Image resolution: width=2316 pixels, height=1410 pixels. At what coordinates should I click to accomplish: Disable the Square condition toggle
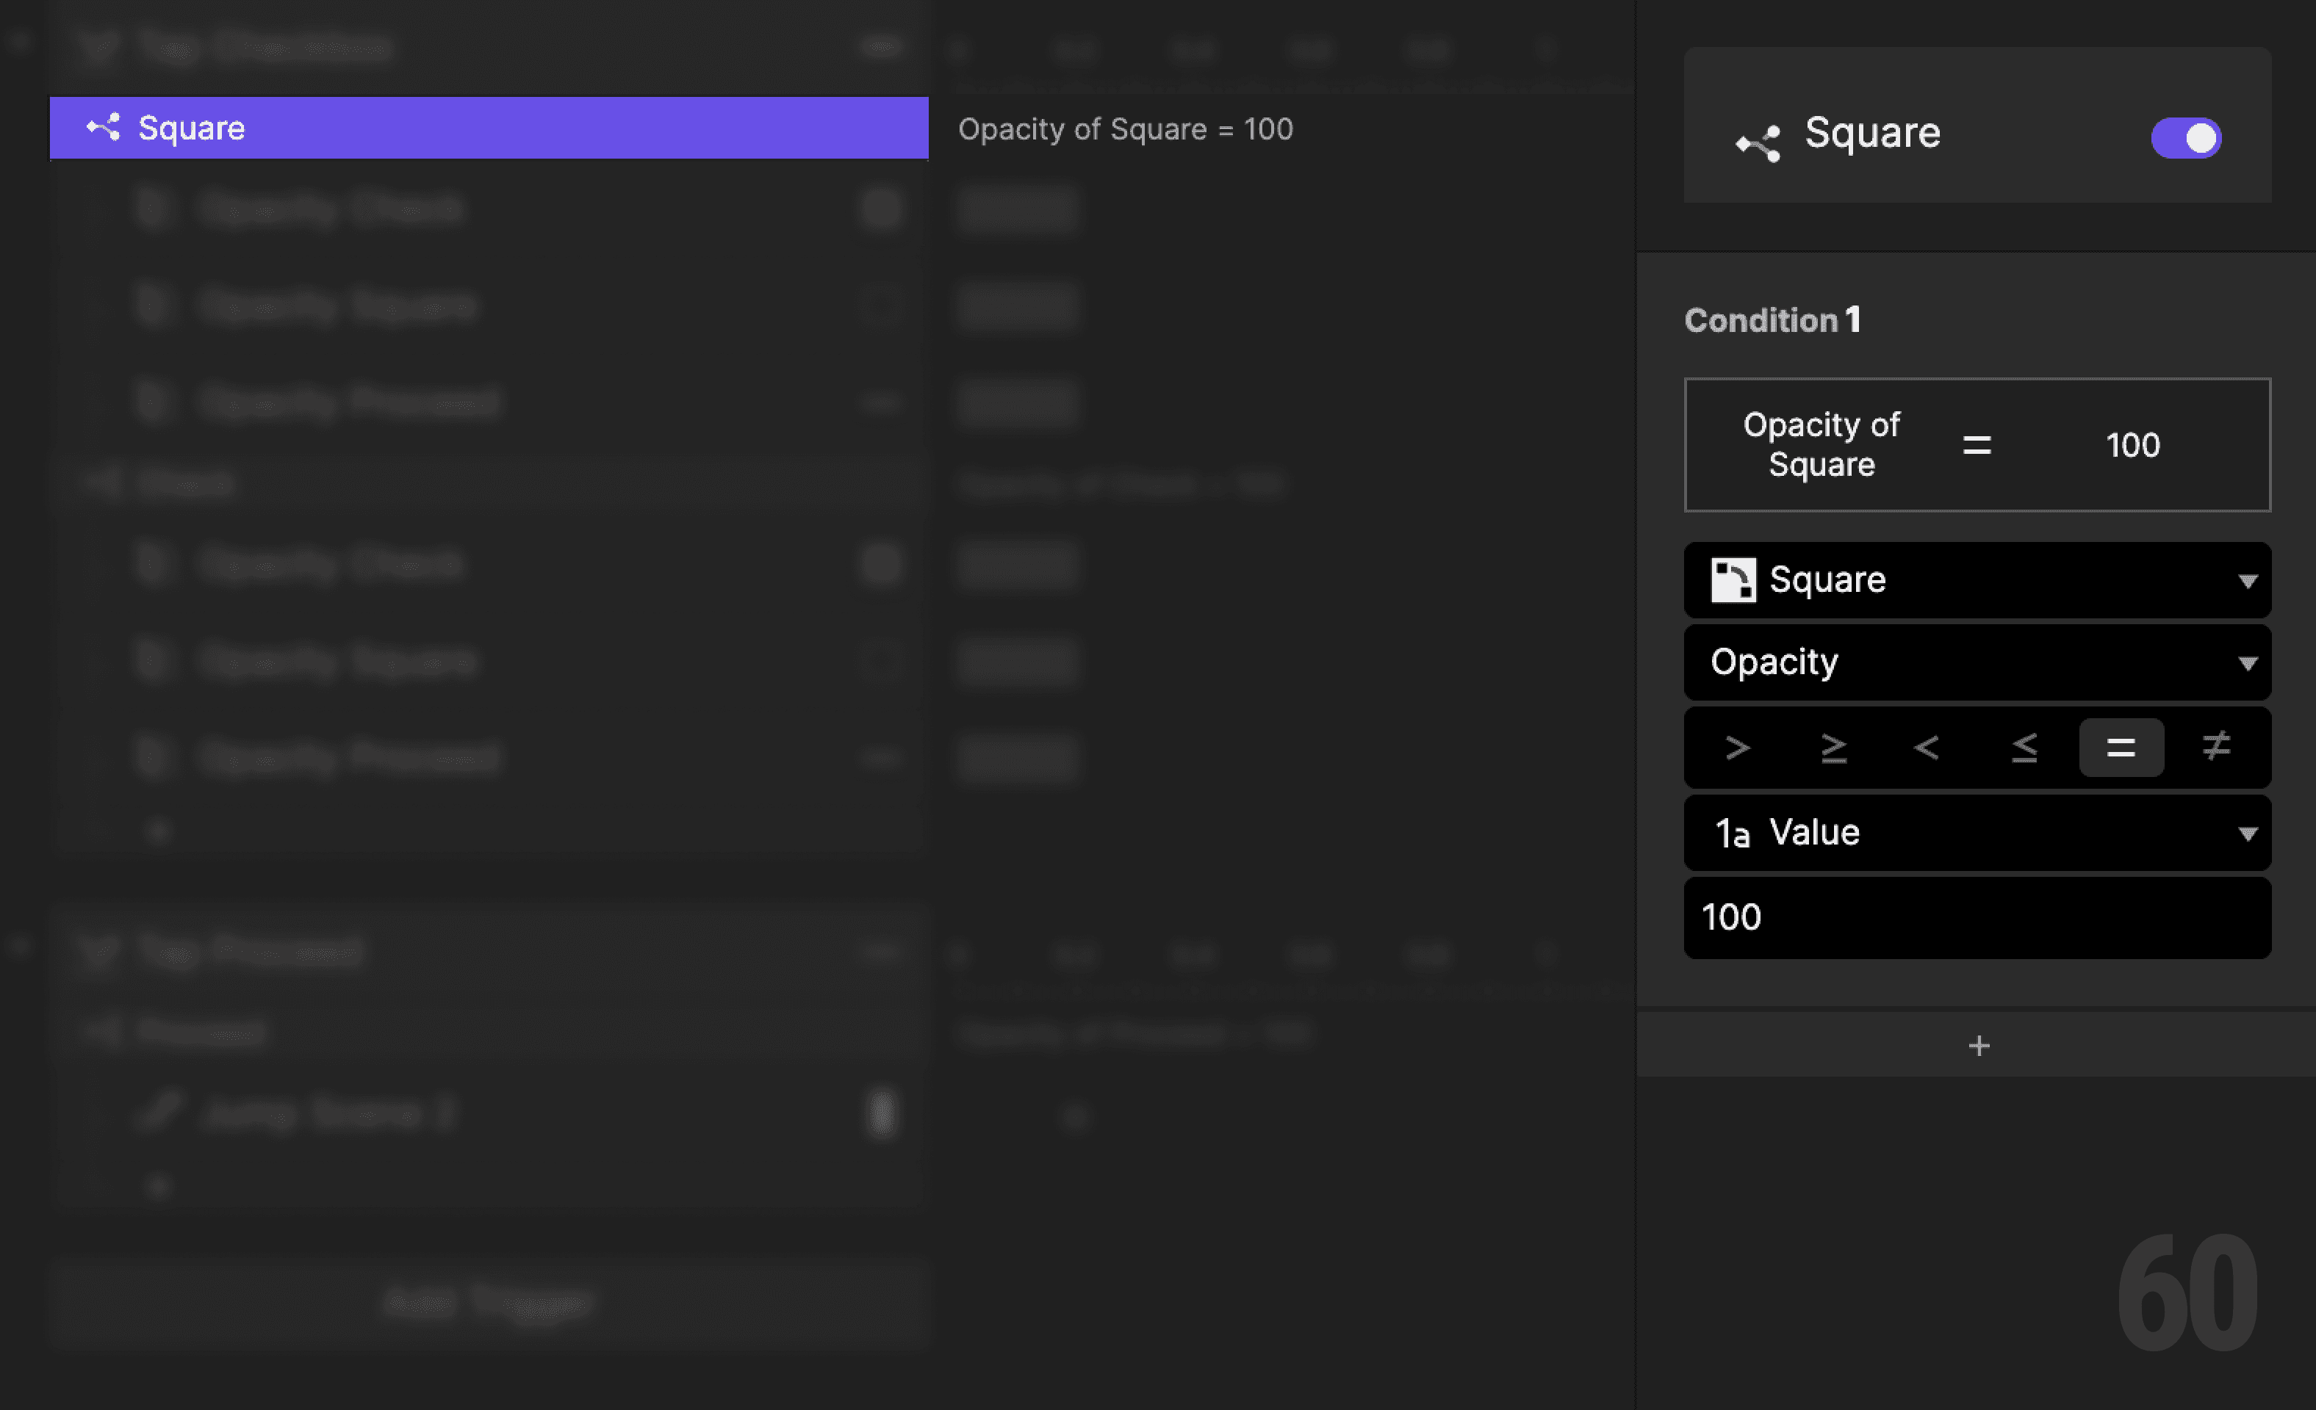pyautogui.click(x=2185, y=138)
